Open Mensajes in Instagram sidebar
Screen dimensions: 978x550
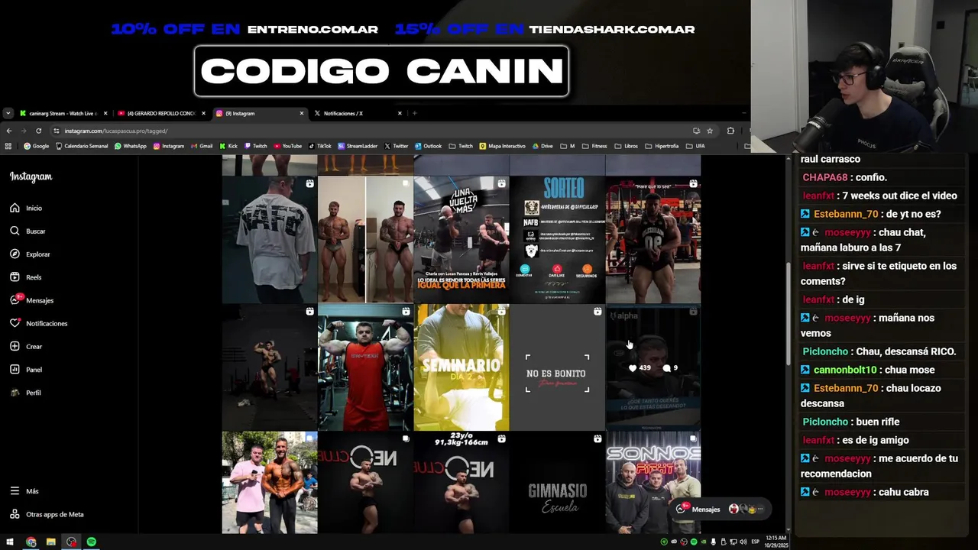[31, 300]
